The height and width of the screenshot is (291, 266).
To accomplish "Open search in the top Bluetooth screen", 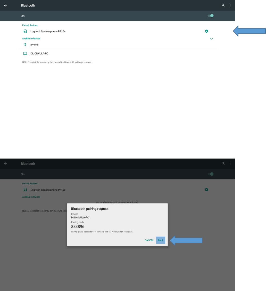I will (x=223, y=5).
